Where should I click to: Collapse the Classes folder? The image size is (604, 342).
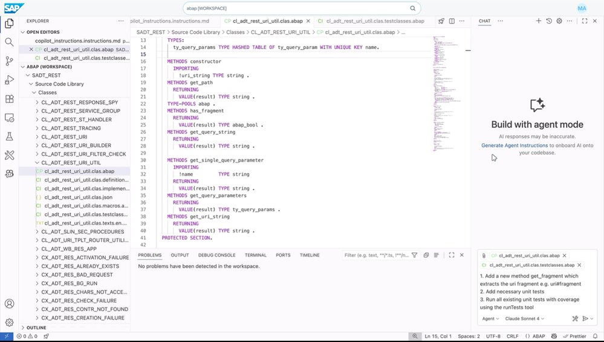(34, 93)
